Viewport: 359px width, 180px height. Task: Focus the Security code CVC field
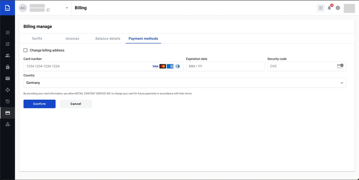(307, 66)
